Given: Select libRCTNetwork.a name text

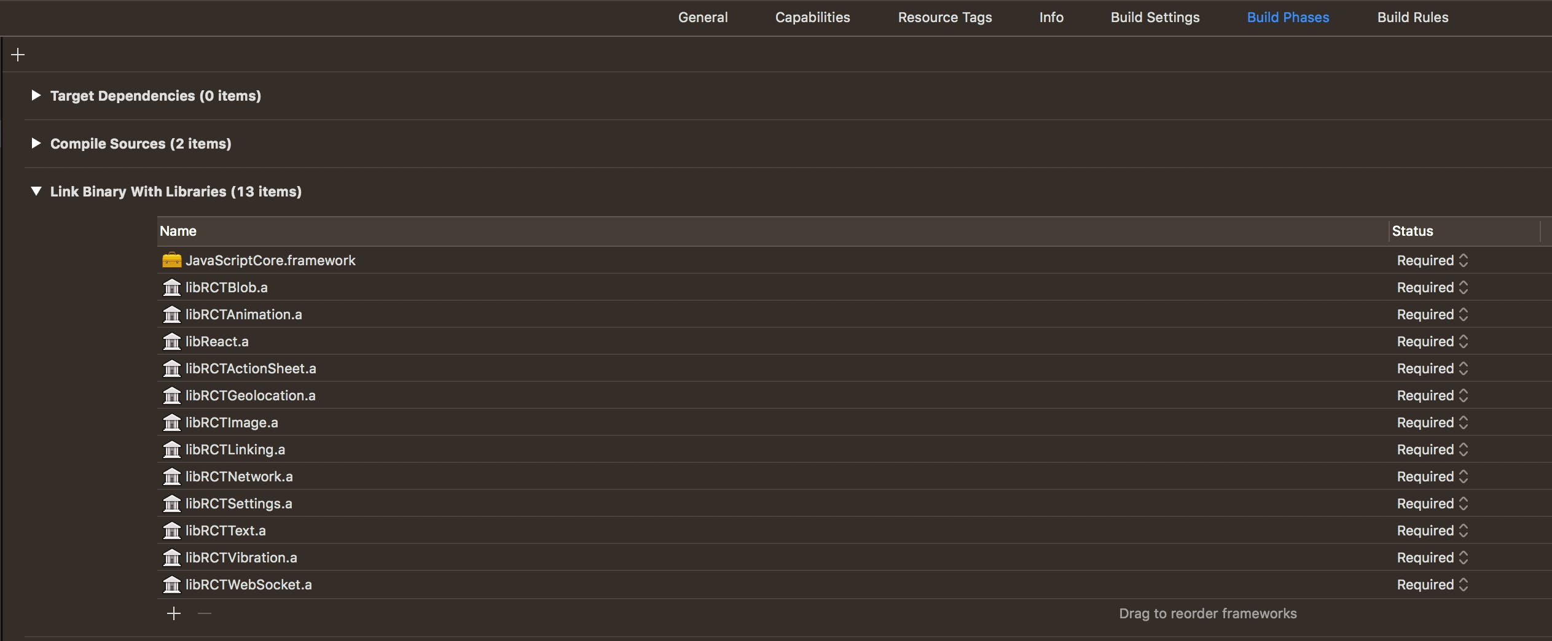Looking at the screenshot, I should [239, 476].
